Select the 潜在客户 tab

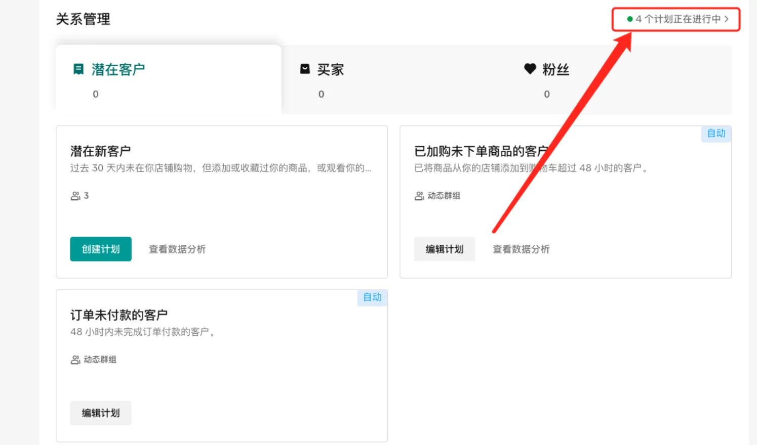pos(168,79)
